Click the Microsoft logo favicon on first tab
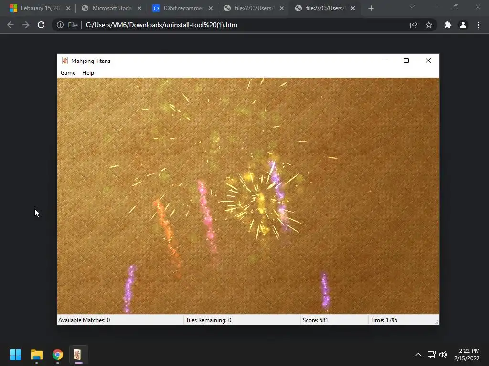Image resolution: width=489 pixels, height=366 pixels. point(13,8)
